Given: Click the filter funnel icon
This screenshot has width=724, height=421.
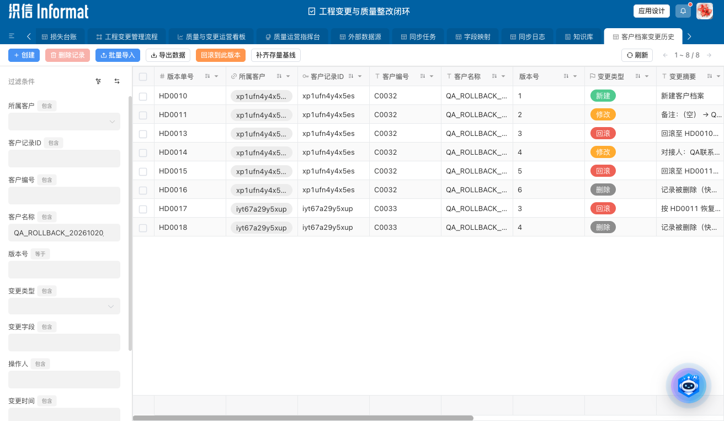Looking at the screenshot, I should 98,81.
